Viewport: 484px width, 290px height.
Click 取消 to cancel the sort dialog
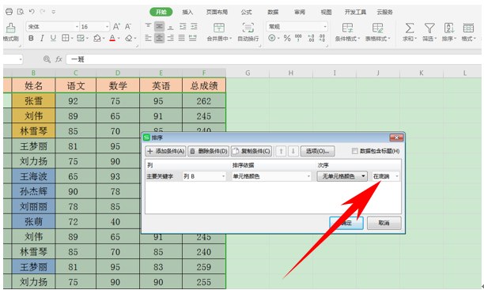(x=384, y=223)
